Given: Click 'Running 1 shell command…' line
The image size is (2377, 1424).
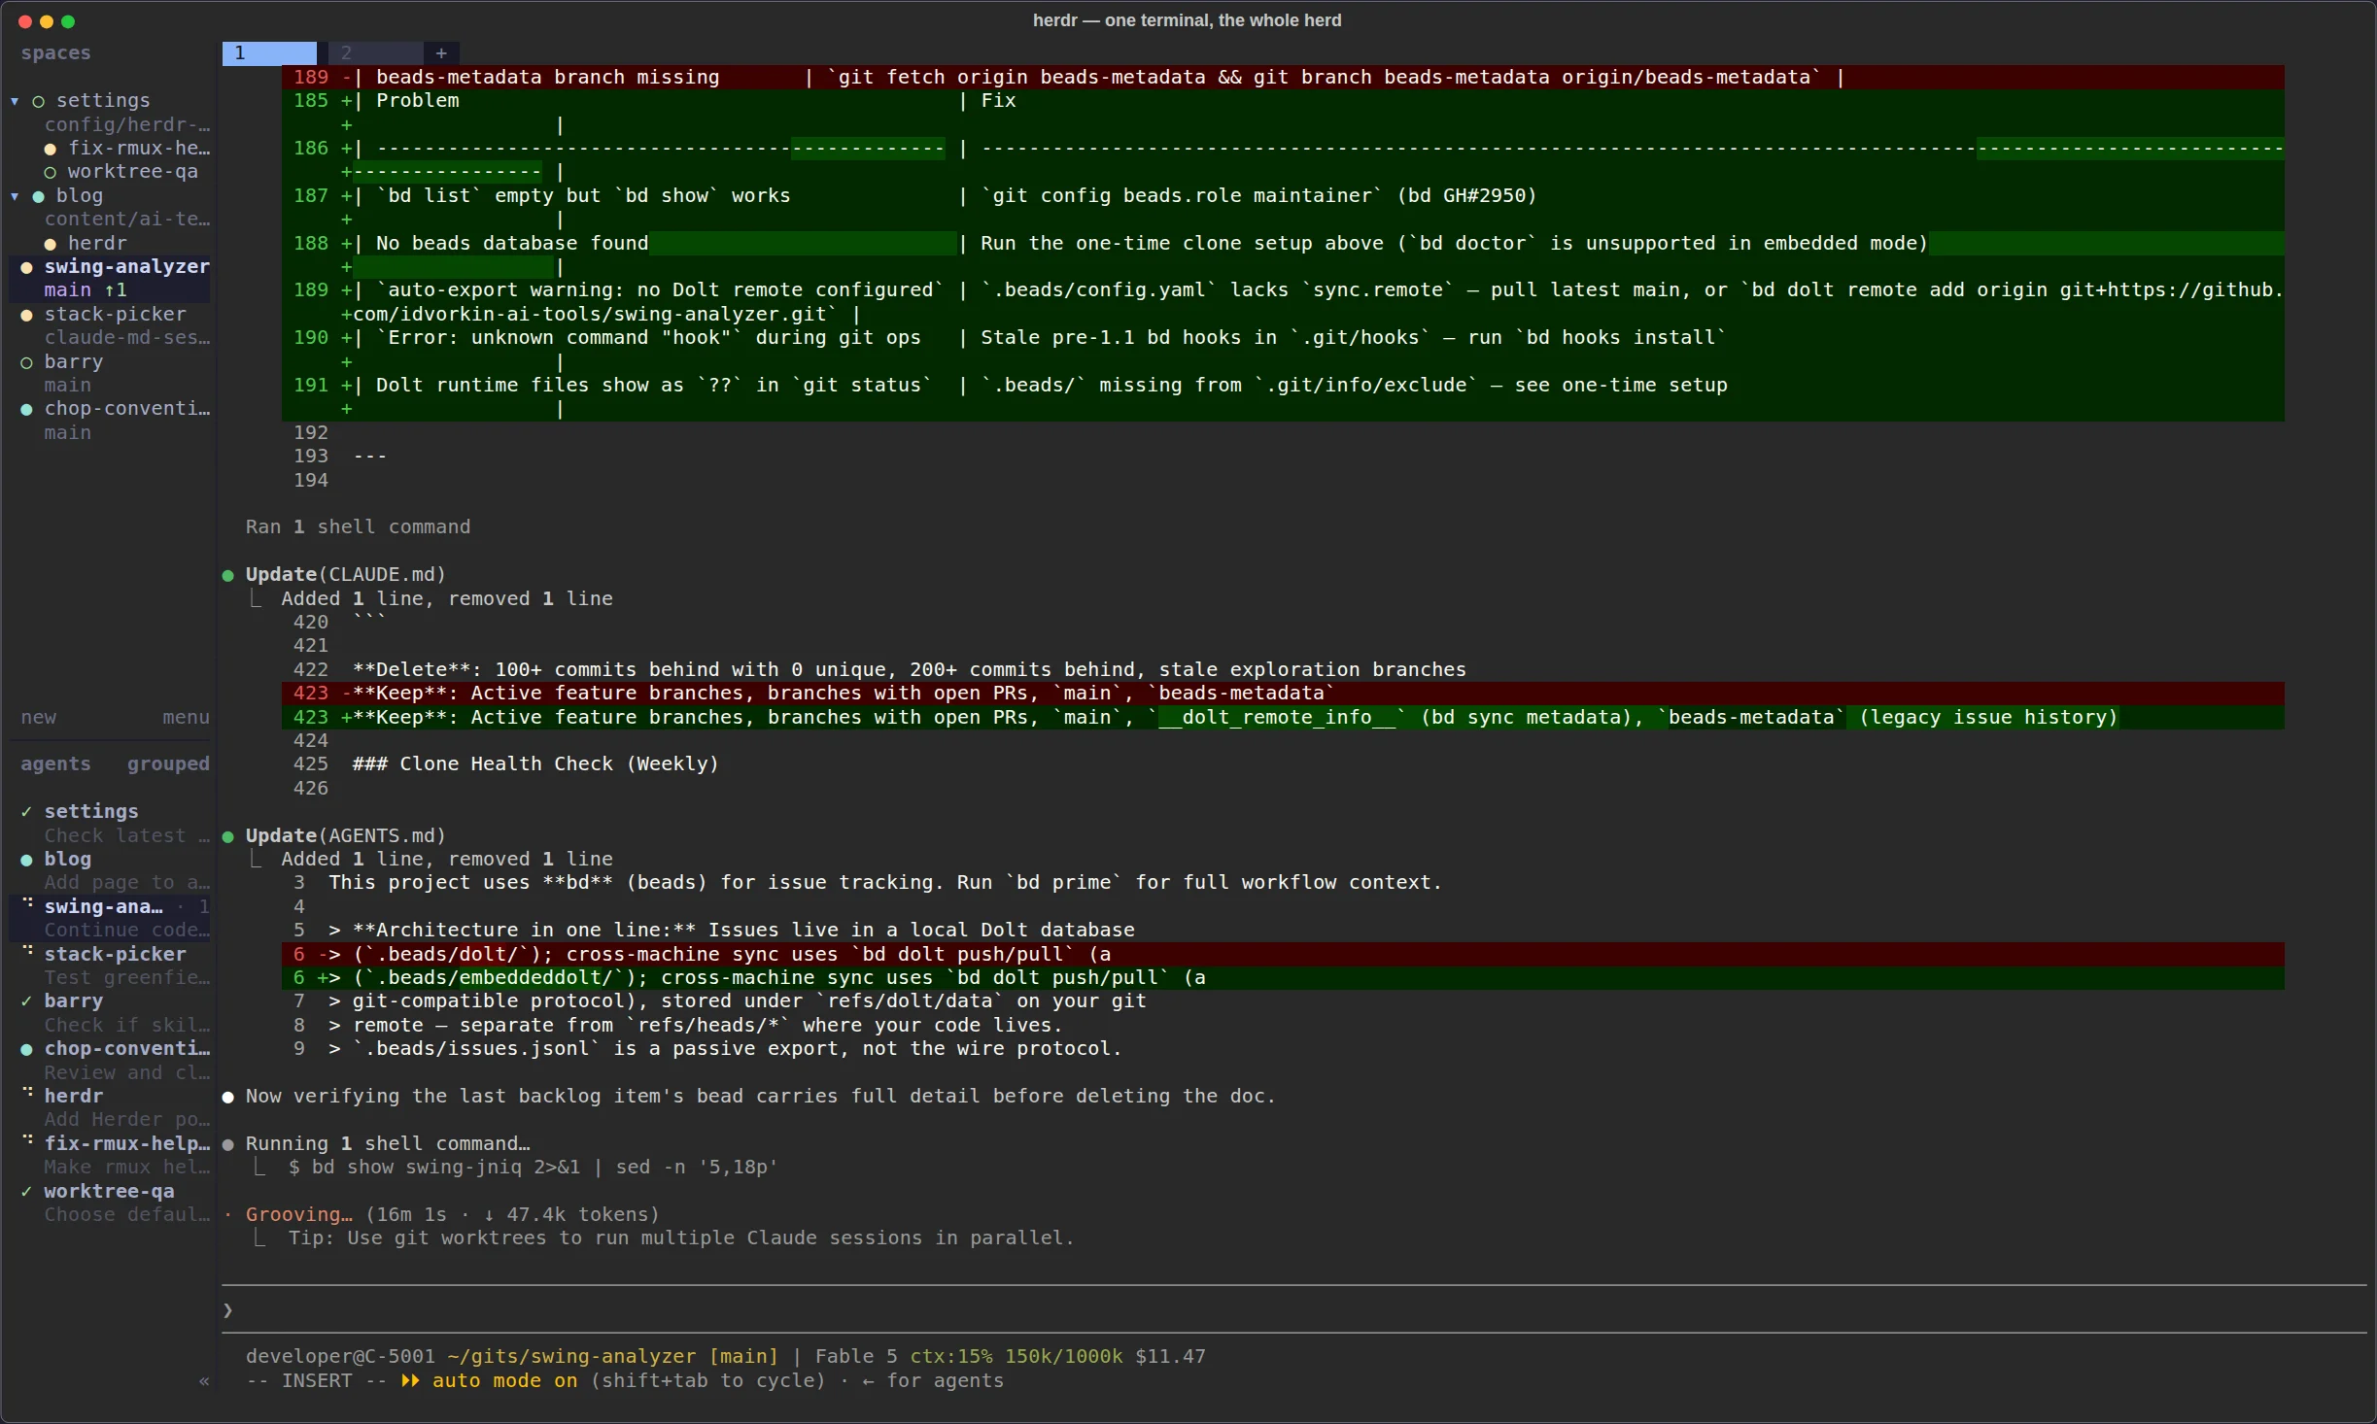Looking at the screenshot, I should (388, 1144).
